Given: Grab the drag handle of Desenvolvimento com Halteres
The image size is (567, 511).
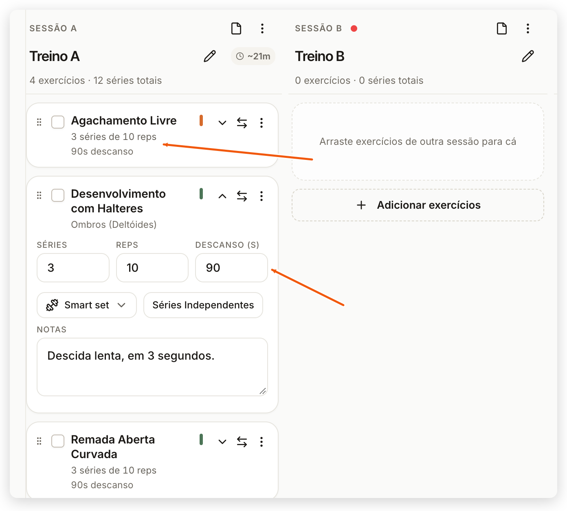Looking at the screenshot, I should (39, 195).
